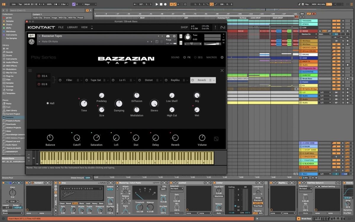The height and width of the screenshot is (222, 355).
Task: Click the randomize dice icon near Volume
Action: click(x=216, y=139)
